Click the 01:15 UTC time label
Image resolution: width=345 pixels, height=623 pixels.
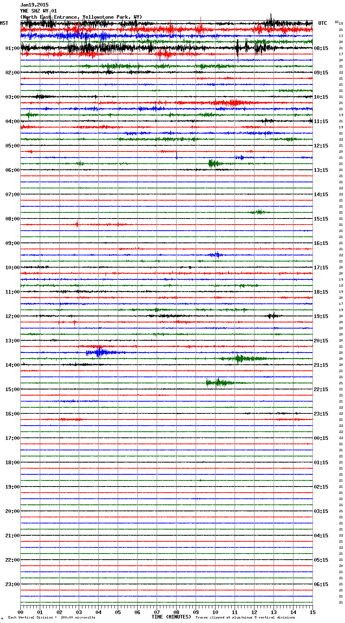coord(321,463)
